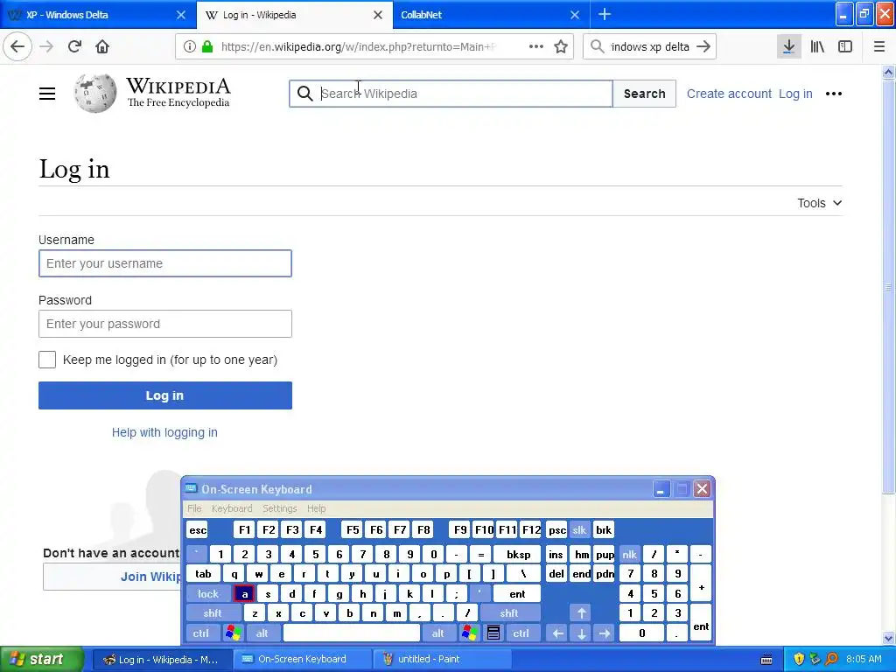Toggle the caps lock key on-screen
896x672 pixels.
(x=208, y=594)
